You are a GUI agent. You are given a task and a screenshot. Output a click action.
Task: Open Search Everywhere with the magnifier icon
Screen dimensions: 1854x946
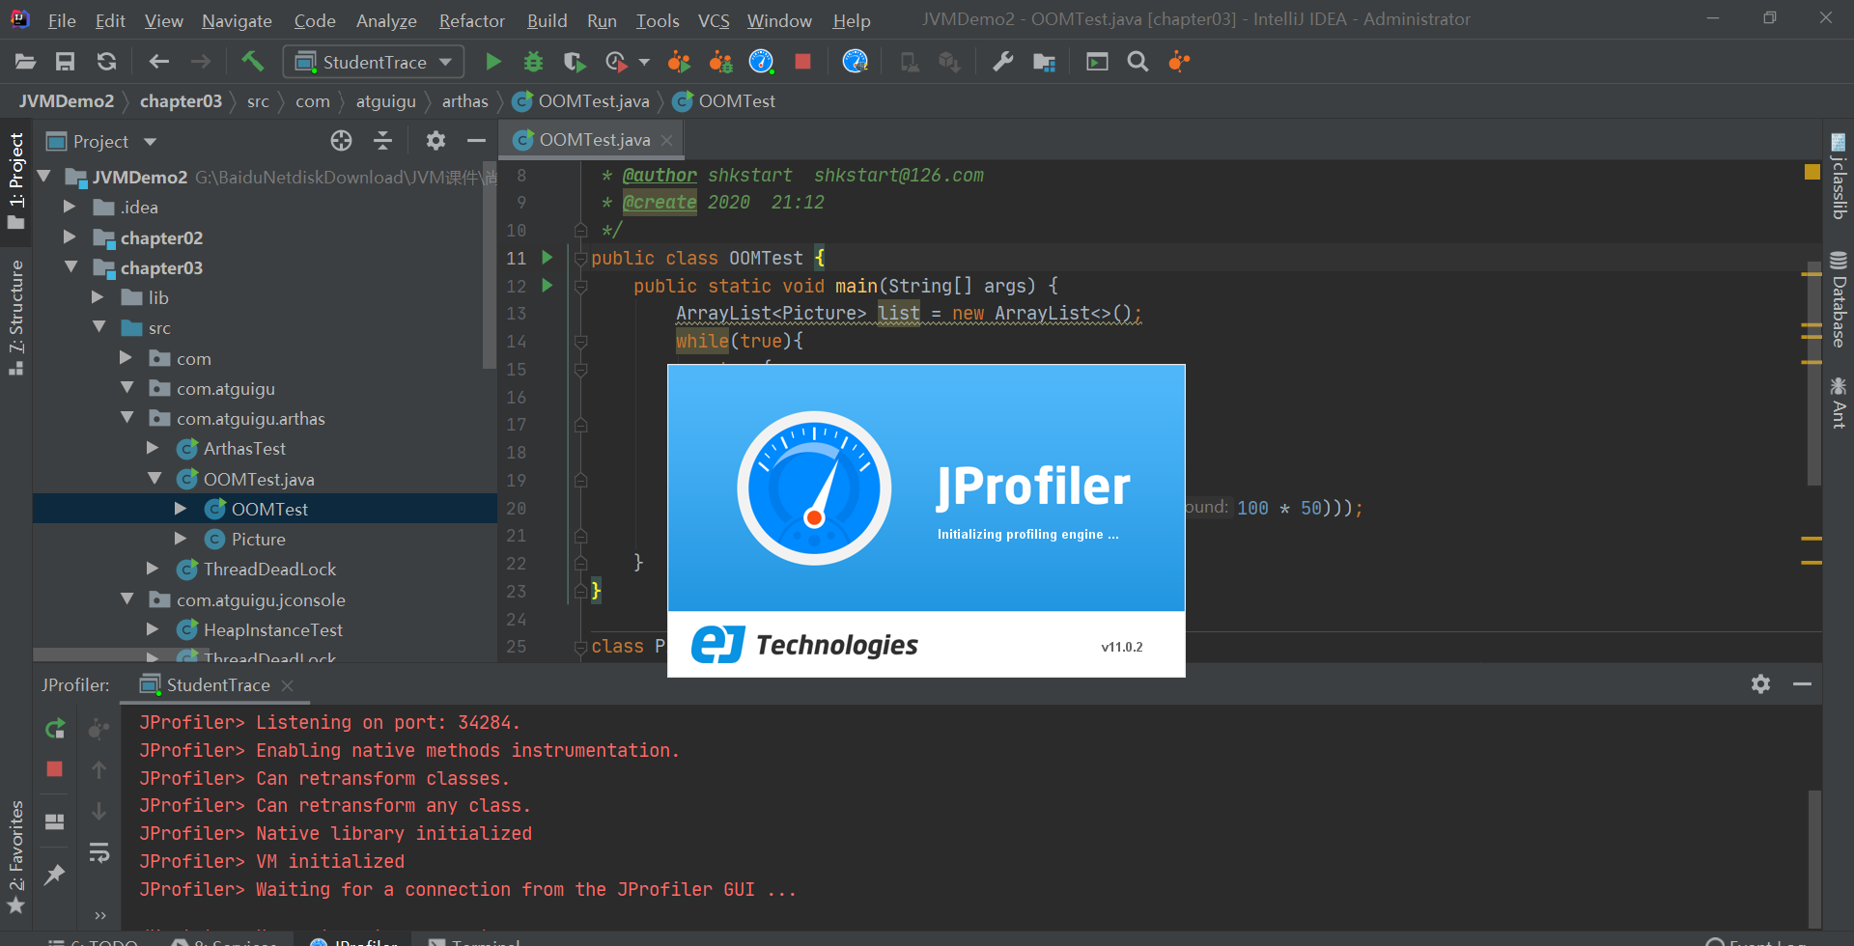click(x=1138, y=63)
